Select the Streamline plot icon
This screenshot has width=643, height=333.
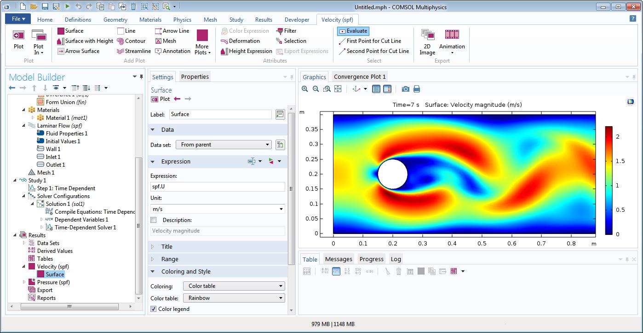[121, 51]
